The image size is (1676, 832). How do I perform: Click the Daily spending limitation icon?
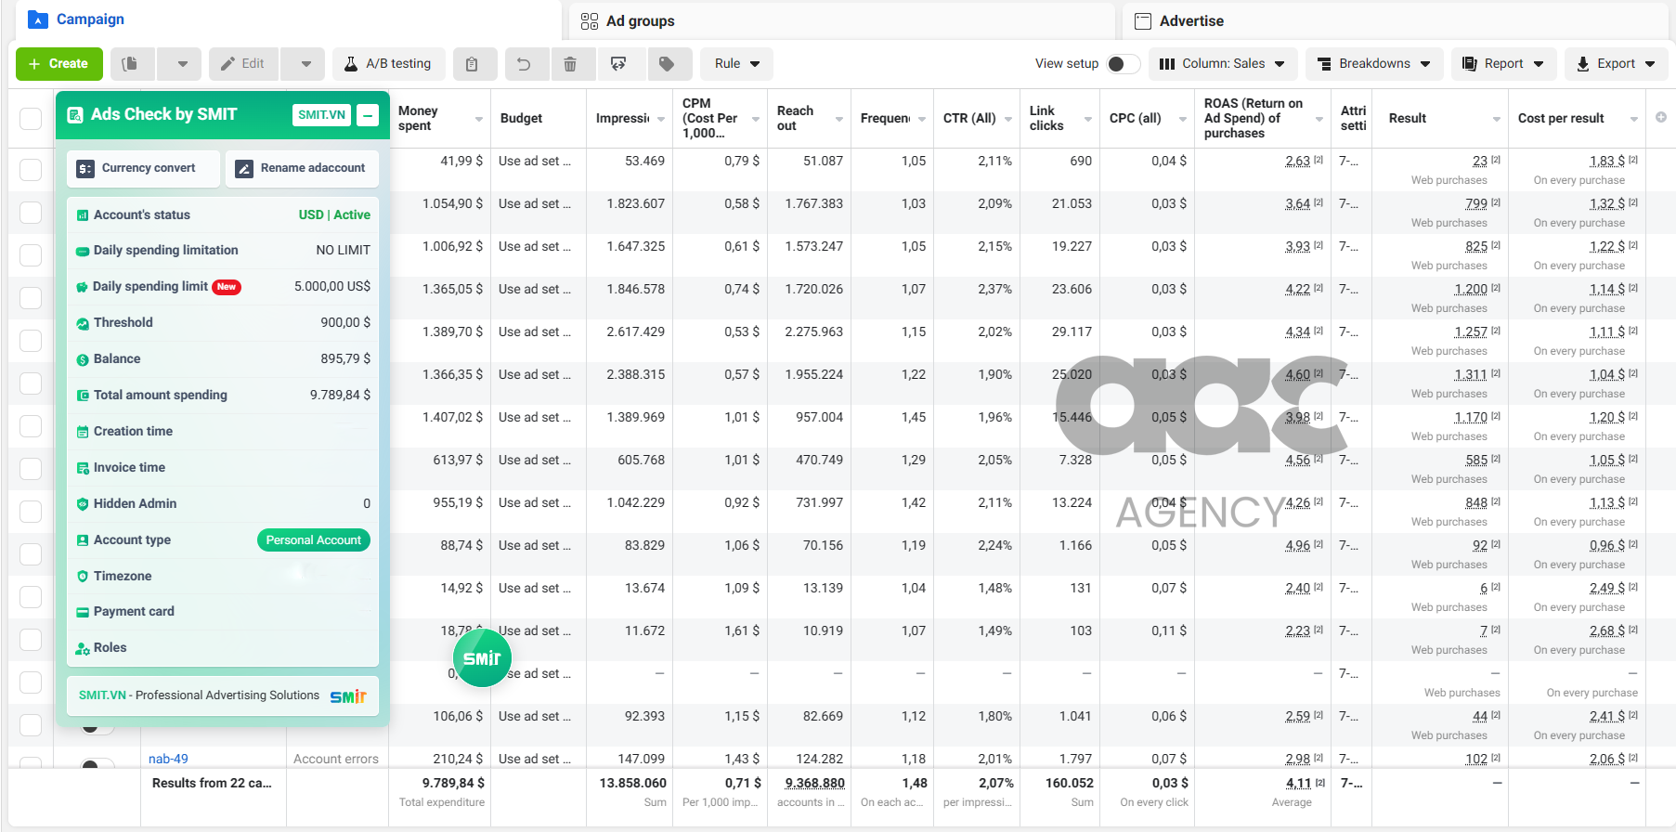tap(83, 251)
